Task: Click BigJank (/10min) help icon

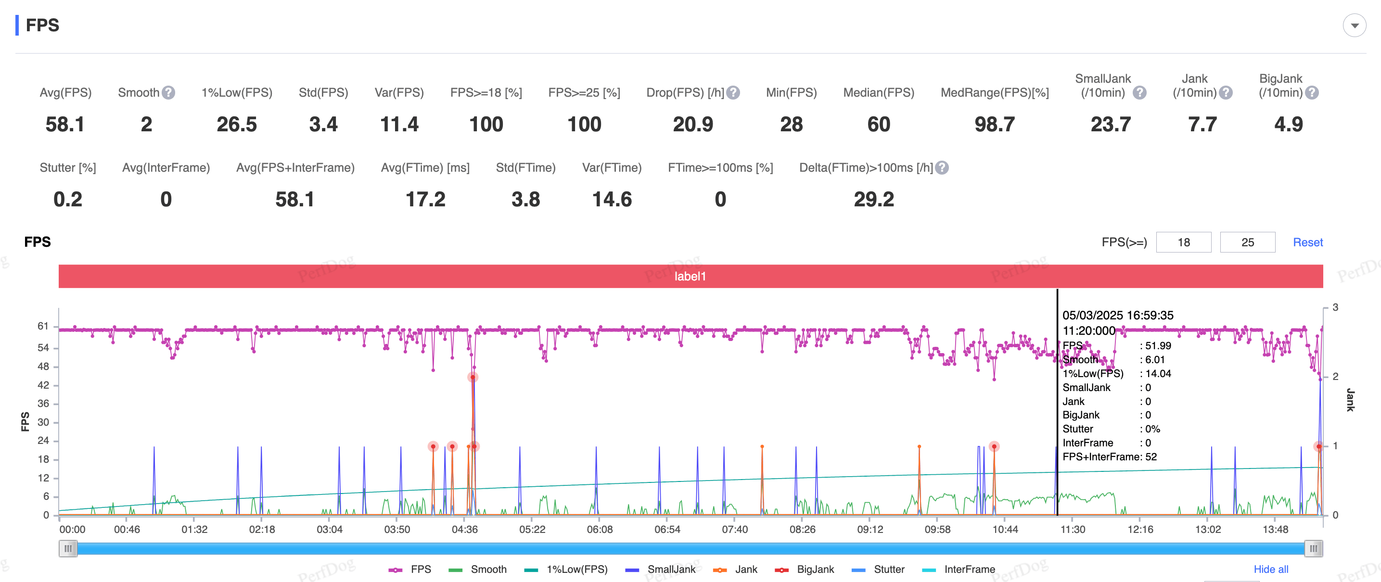Action: [x=1311, y=93]
